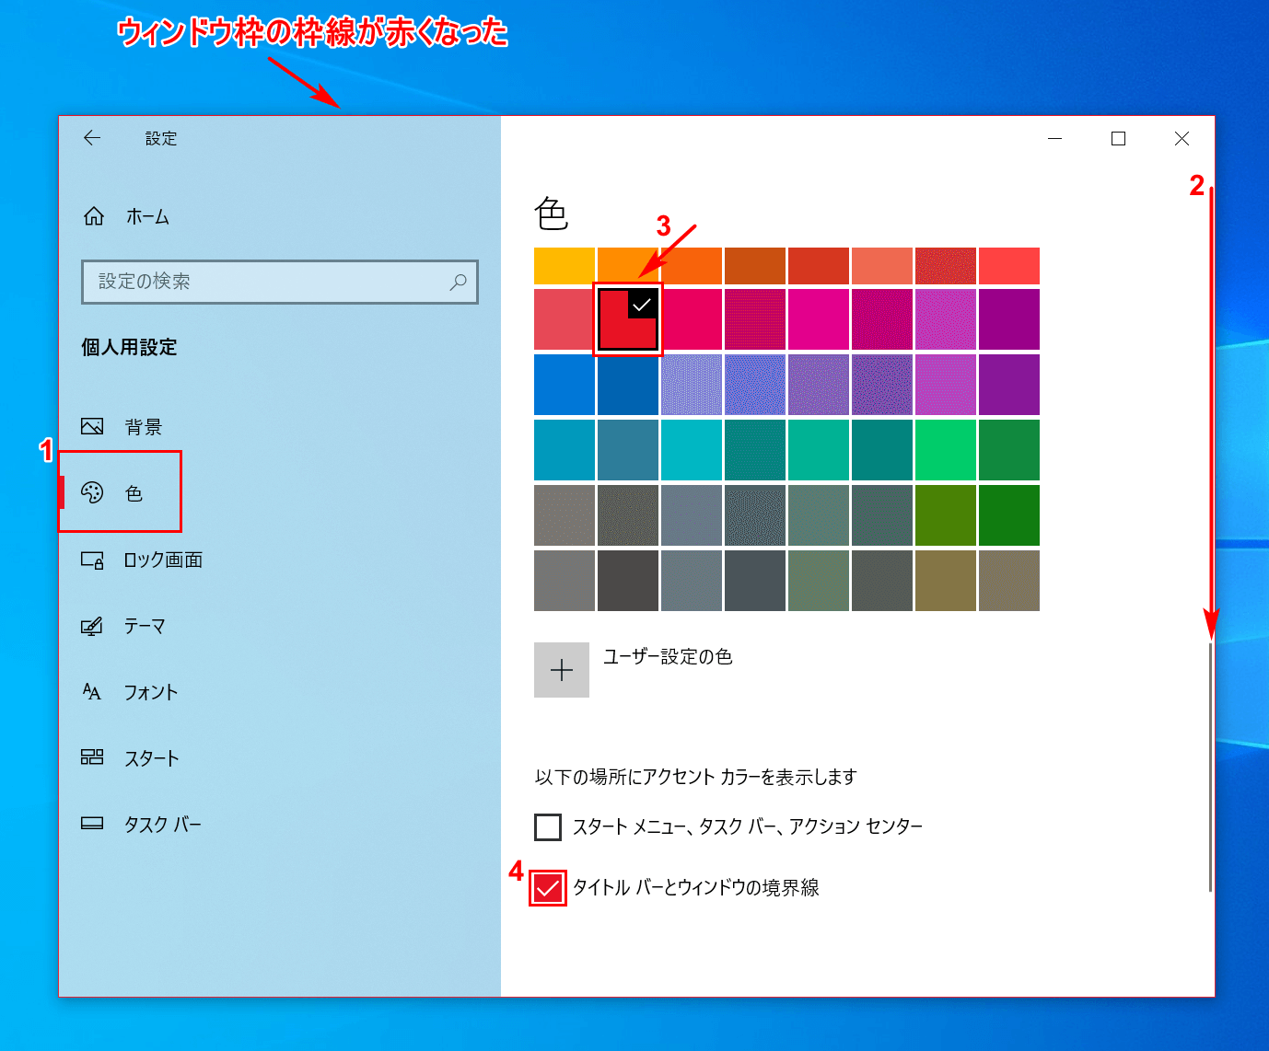This screenshot has width=1269, height=1051.
Task: Select the checked red color swatch
Action: 627,319
